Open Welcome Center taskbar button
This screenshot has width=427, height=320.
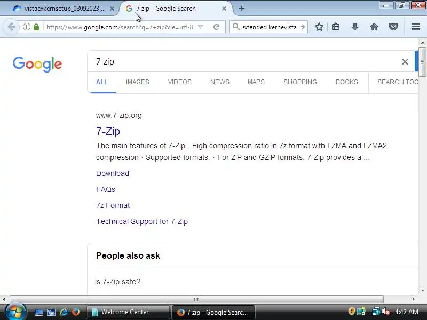[128, 312]
